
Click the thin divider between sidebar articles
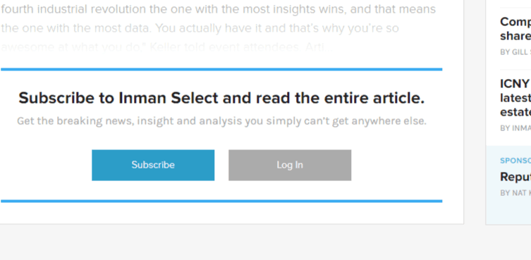tap(515, 70)
